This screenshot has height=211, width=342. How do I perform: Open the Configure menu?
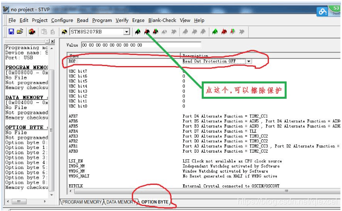click(62, 20)
